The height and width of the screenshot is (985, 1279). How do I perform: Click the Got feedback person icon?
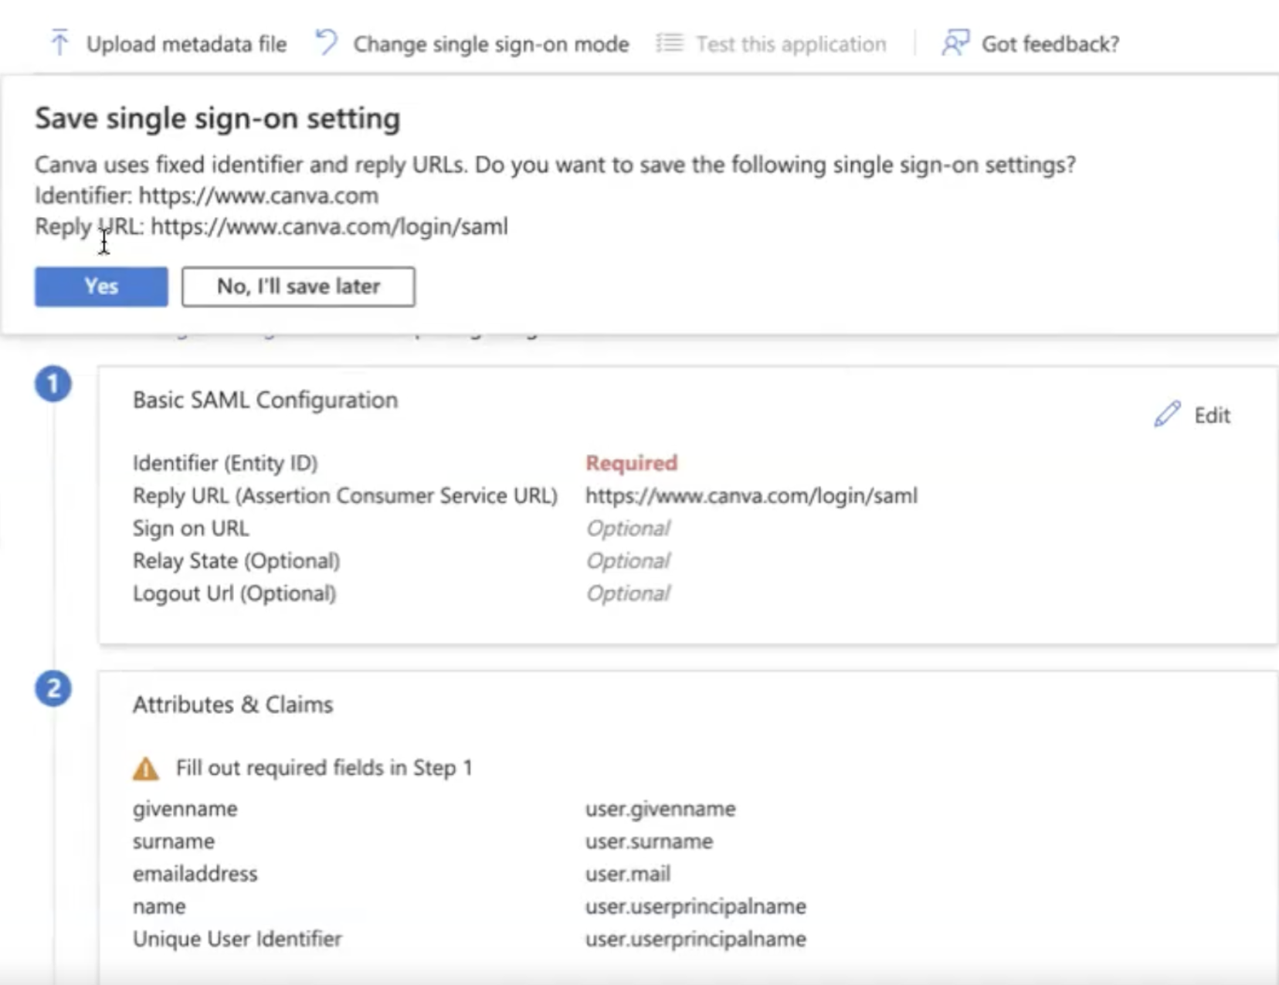click(955, 42)
